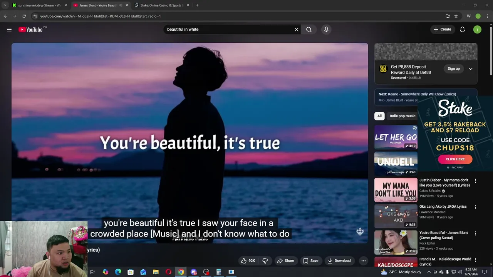
Task: Open options for You're Beautiful cover video
Action: click(x=475, y=233)
